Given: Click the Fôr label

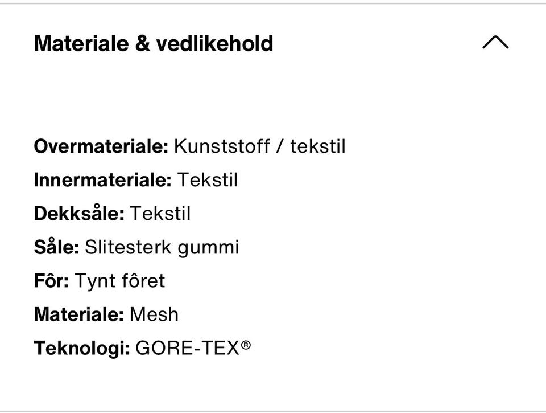Looking at the screenshot, I should click(52, 280).
